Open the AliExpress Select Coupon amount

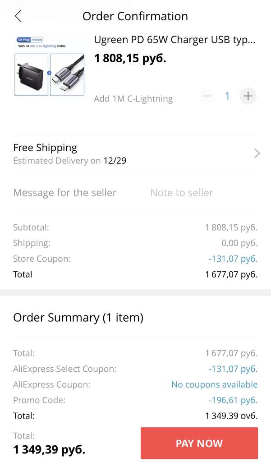[233, 369]
